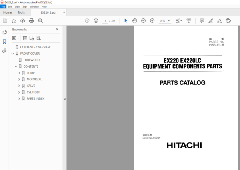Image resolution: width=240 pixels, height=170 pixels.
Task: Open zoom percentage dropdown
Action: [169, 21]
